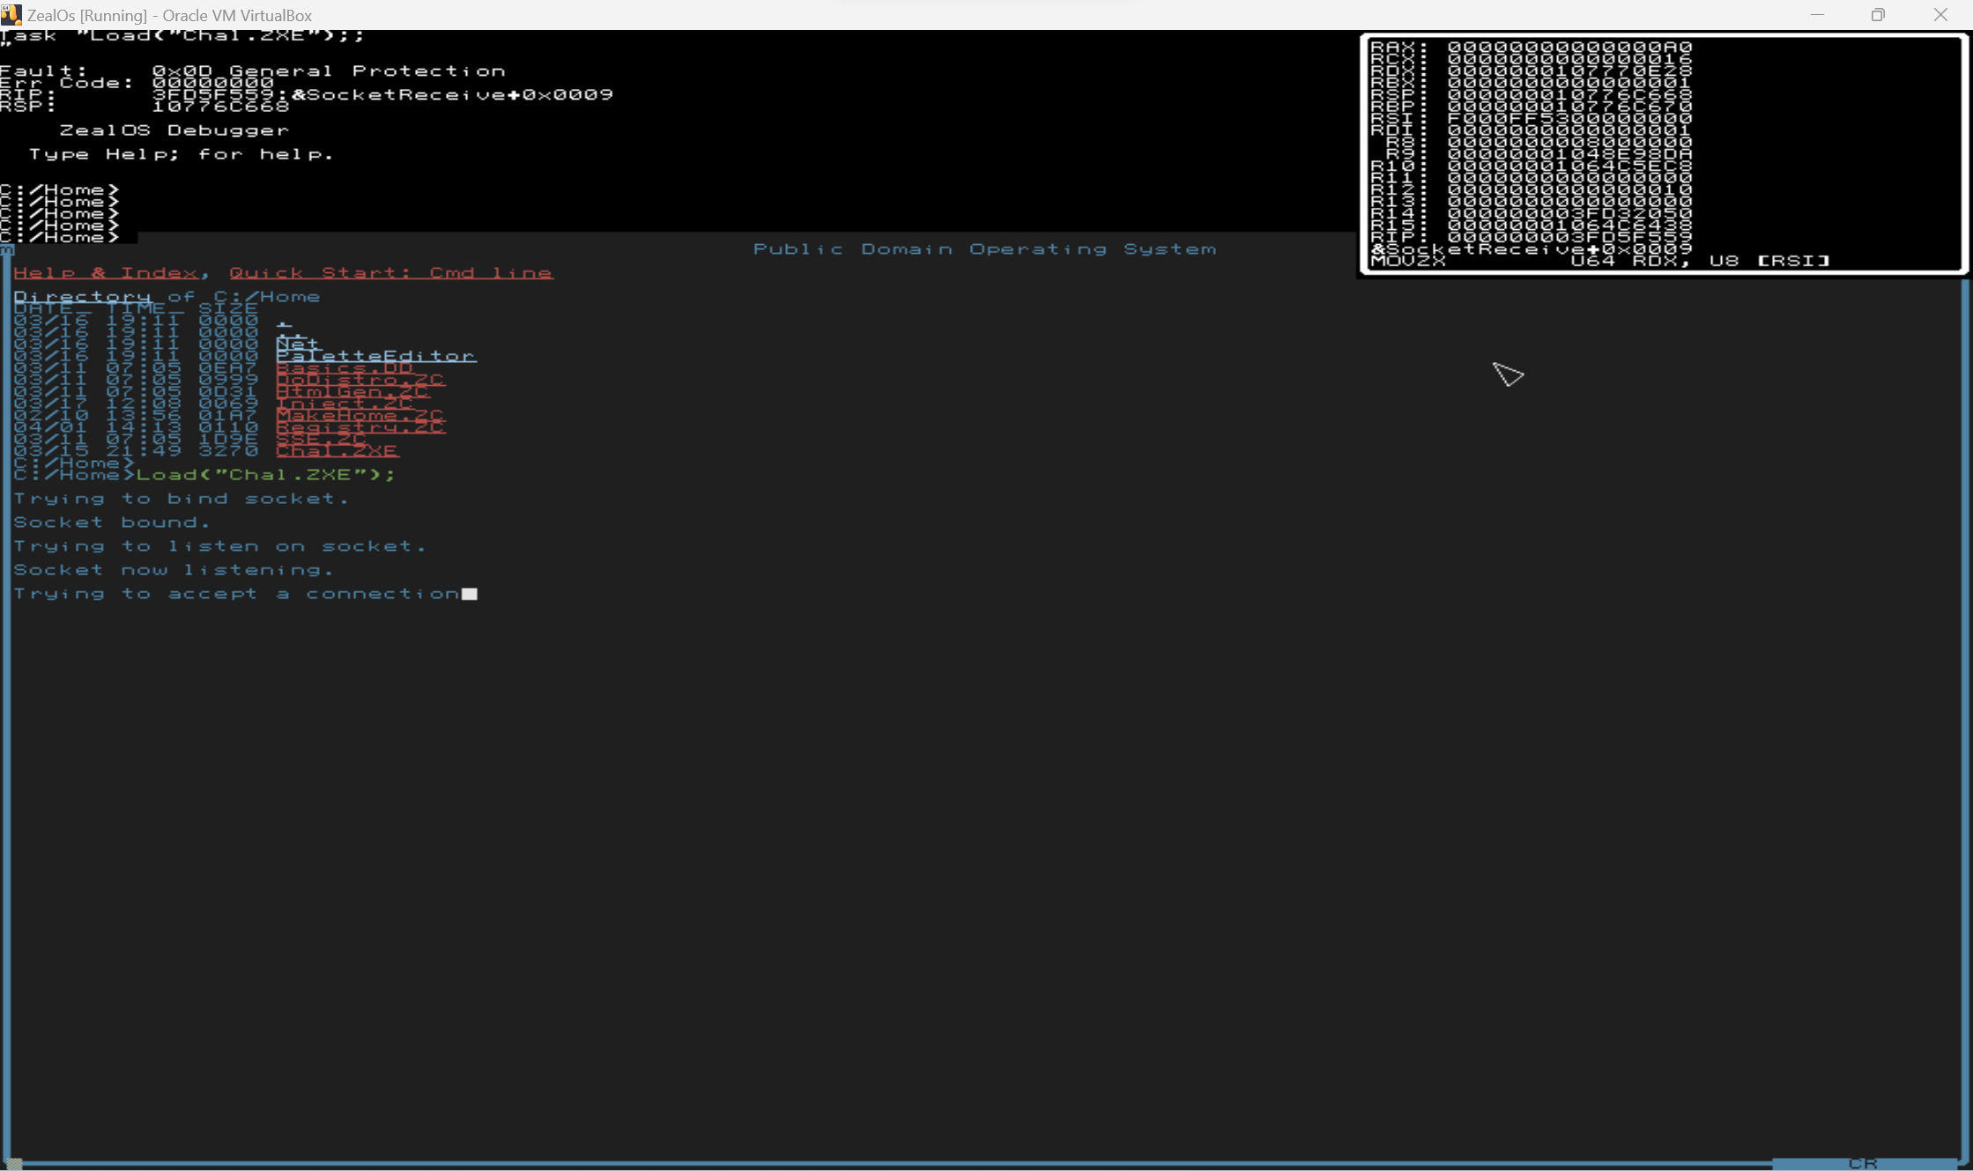Click the Registry.ZC file link
The height and width of the screenshot is (1171, 1973).
360,427
